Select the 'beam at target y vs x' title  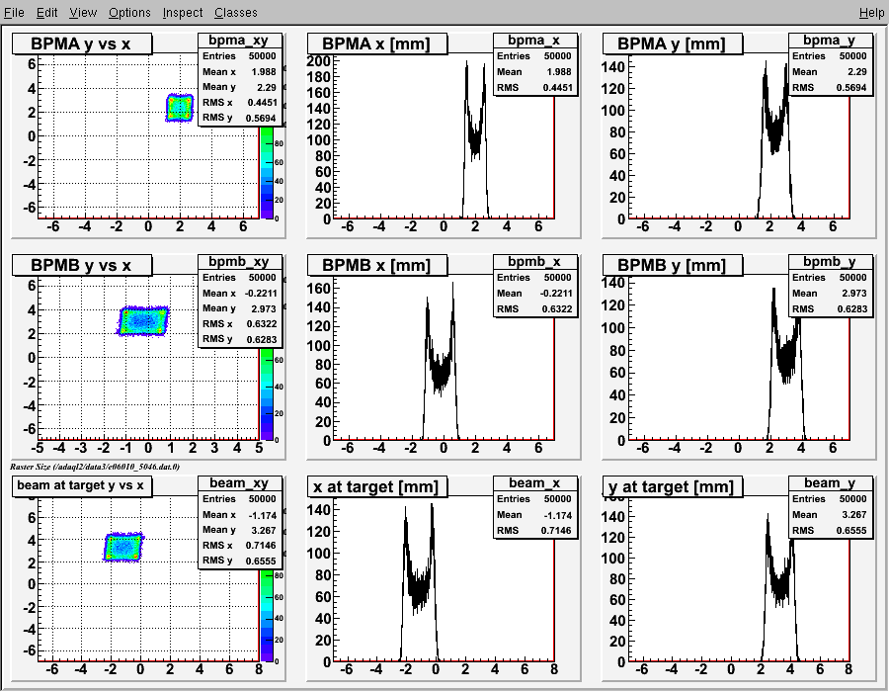pos(82,485)
